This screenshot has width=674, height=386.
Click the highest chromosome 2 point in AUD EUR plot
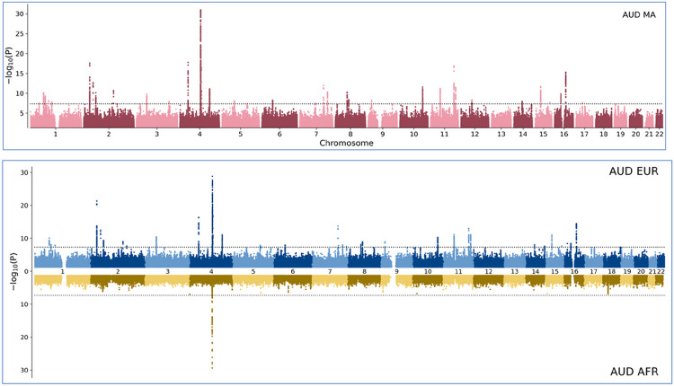click(x=97, y=202)
